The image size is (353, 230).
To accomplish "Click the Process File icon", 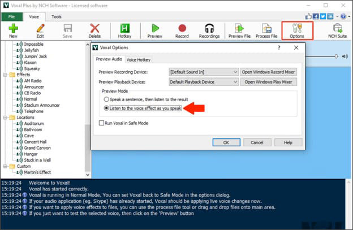I will point(266,29).
